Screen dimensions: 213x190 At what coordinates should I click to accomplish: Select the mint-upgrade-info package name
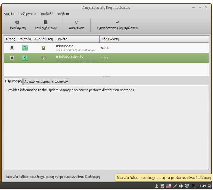pos(69,56)
